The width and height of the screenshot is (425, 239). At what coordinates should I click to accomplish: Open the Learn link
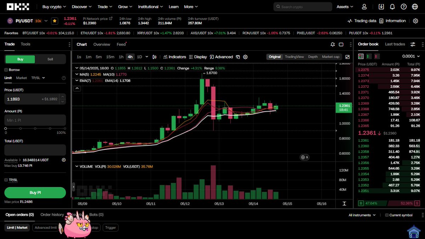click(174, 7)
